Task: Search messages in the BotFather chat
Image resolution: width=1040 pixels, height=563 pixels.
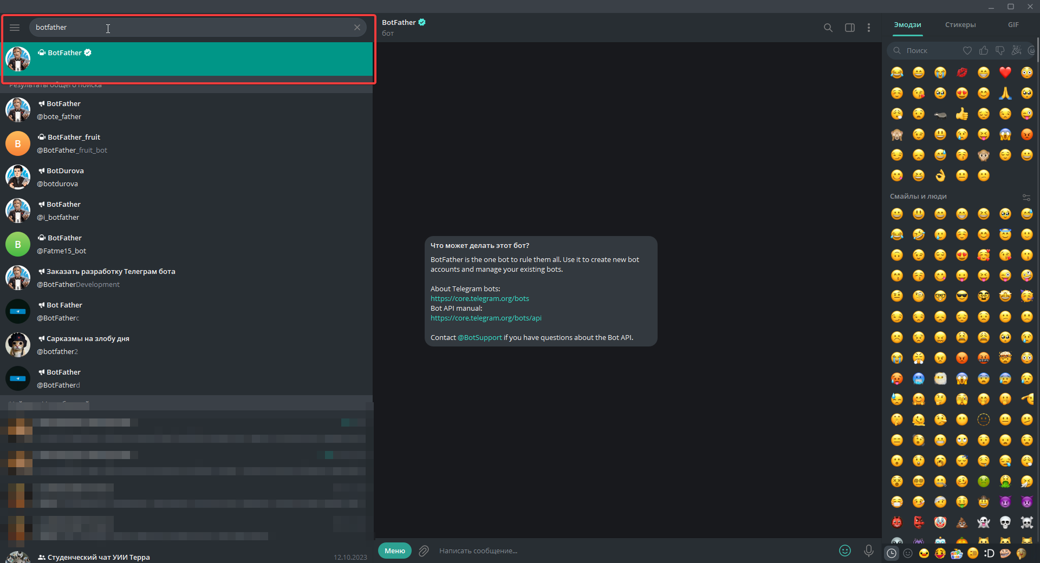Action: click(x=828, y=28)
